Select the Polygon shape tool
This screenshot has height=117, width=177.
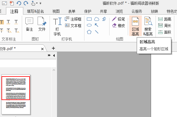89,32
